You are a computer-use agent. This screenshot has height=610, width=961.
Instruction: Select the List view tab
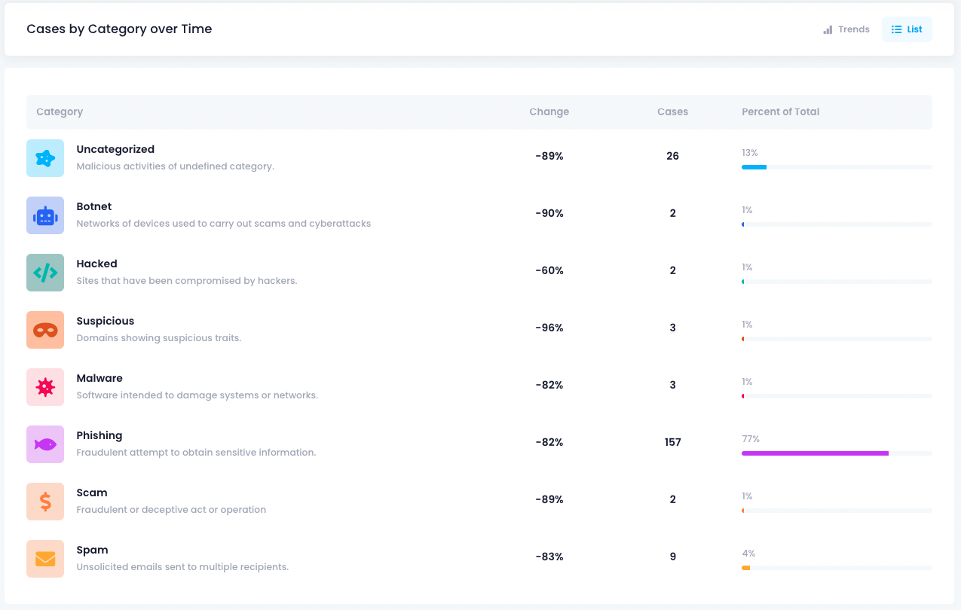pyautogui.click(x=907, y=29)
